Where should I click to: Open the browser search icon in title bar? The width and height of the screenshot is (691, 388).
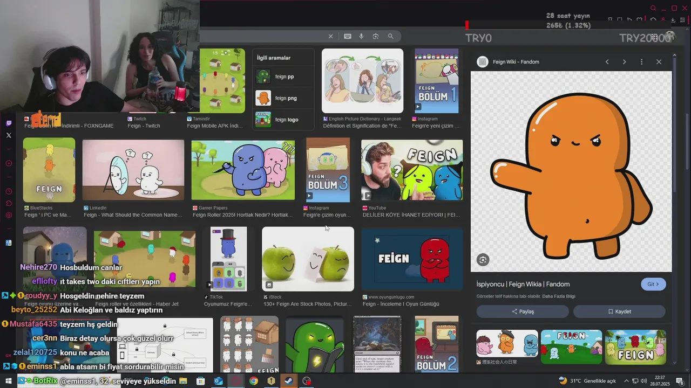click(653, 8)
